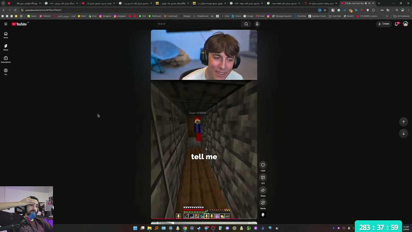Click the Short's red progress bar
Viewport: 412px width, 232px height.
[204, 218]
